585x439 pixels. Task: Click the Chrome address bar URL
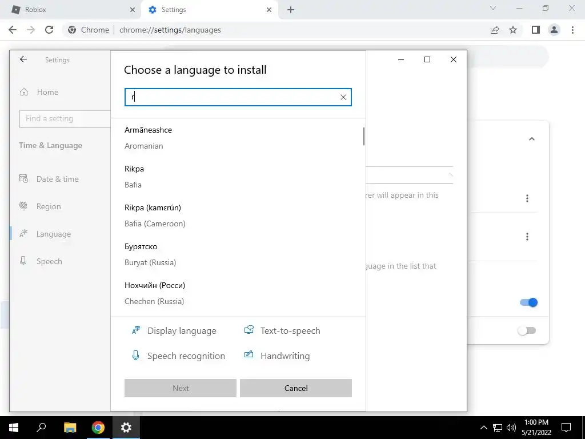[170, 30]
